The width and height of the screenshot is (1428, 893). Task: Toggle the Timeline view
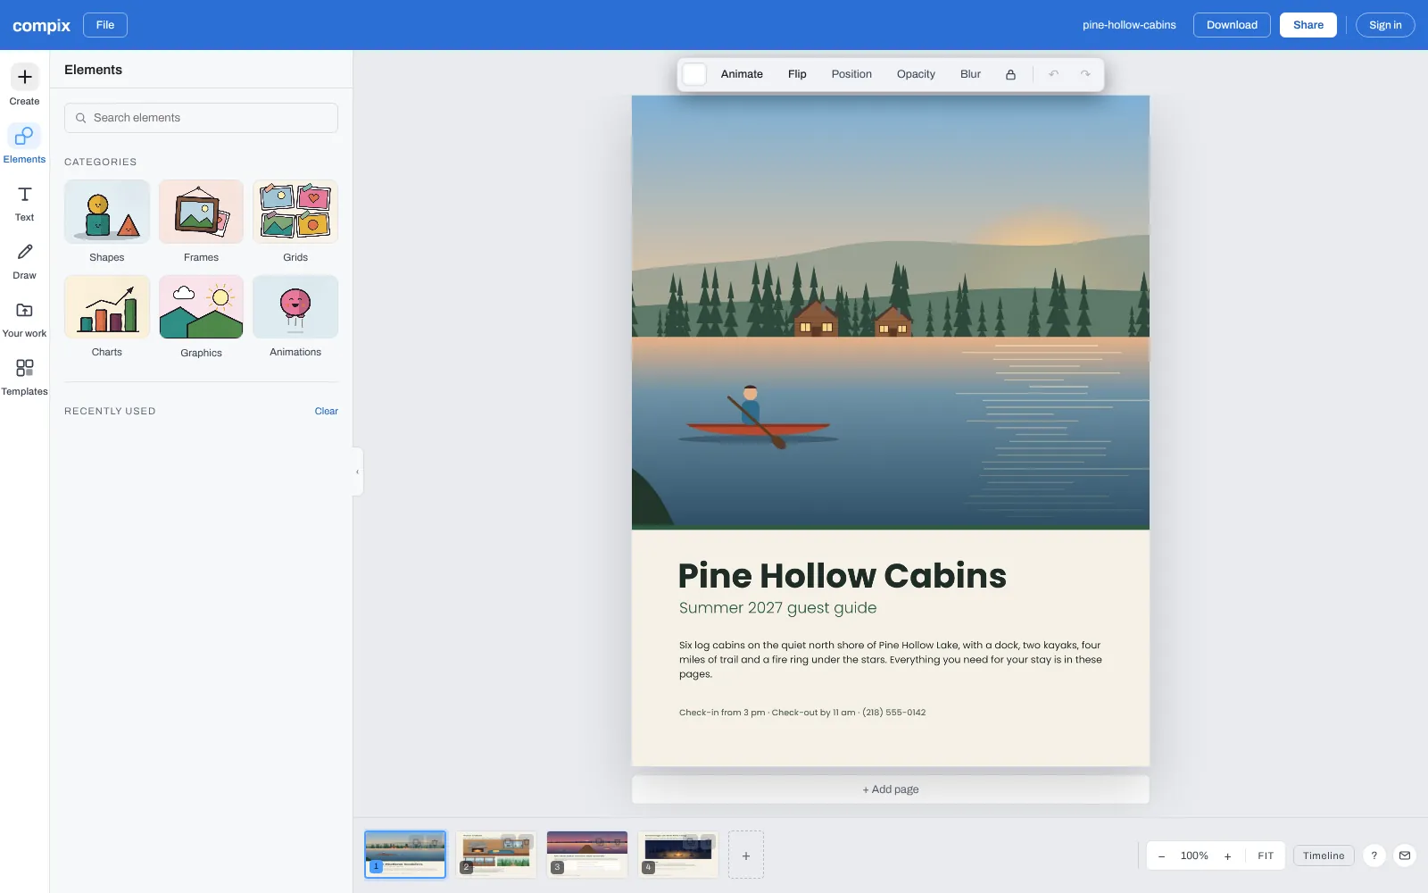[1324, 855]
